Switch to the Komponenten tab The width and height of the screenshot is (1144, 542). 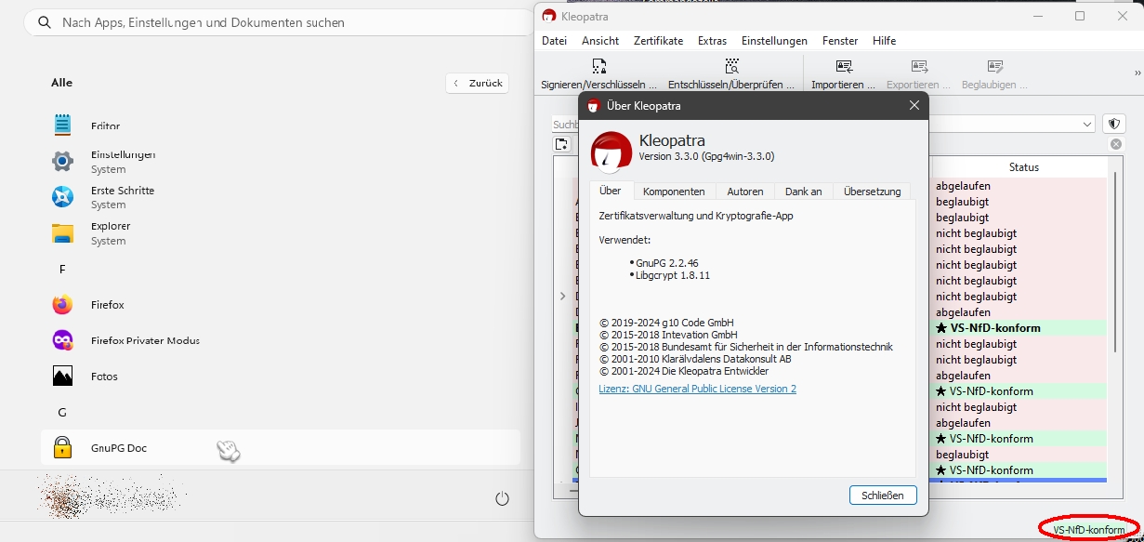click(x=675, y=192)
